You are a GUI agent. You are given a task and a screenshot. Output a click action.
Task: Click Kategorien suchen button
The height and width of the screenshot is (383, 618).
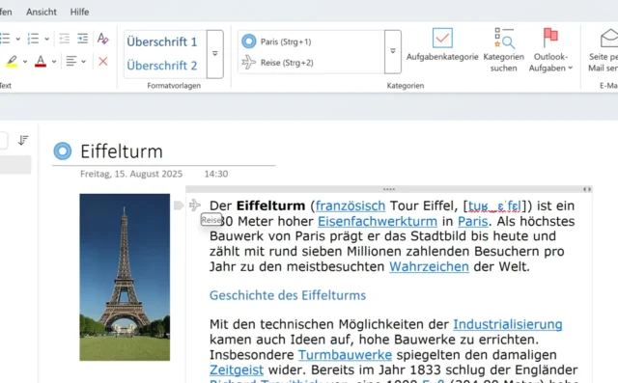(504, 50)
